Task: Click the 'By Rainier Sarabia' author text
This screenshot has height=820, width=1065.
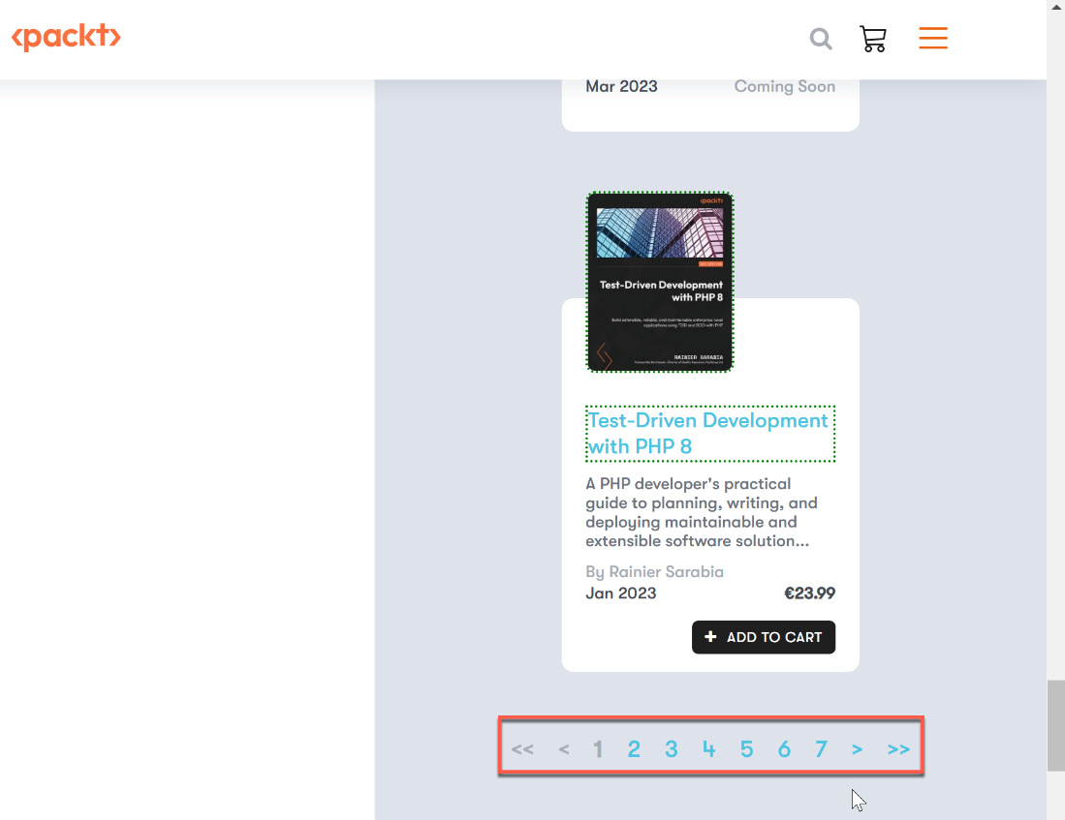Action: pyautogui.click(x=654, y=572)
